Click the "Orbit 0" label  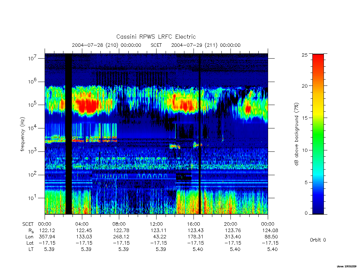click(318, 240)
